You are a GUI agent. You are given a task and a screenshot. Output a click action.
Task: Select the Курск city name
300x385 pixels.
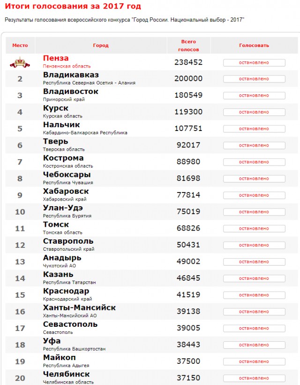(56, 108)
